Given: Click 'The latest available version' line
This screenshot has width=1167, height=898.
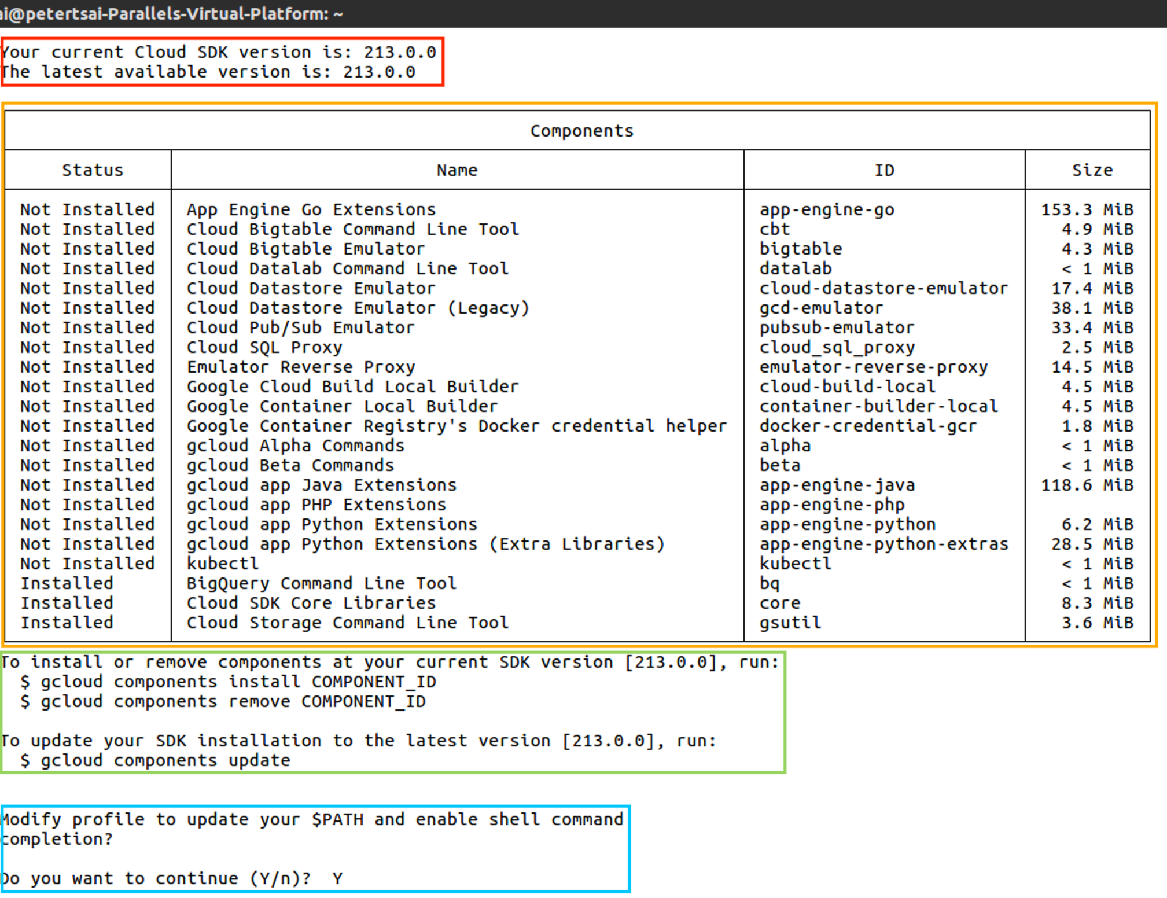Looking at the screenshot, I should pos(208,72).
